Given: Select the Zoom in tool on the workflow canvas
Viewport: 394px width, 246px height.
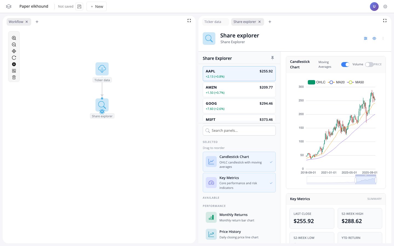Looking at the screenshot, I should click(x=14, y=38).
